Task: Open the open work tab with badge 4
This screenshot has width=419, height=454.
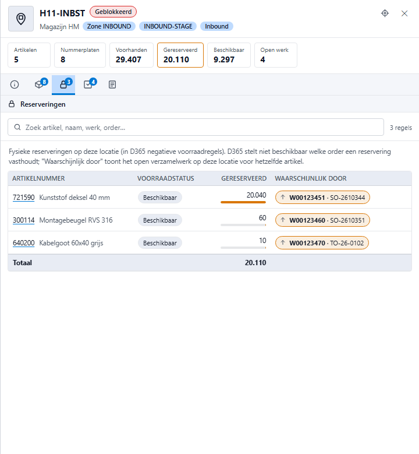Action: tap(88, 85)
